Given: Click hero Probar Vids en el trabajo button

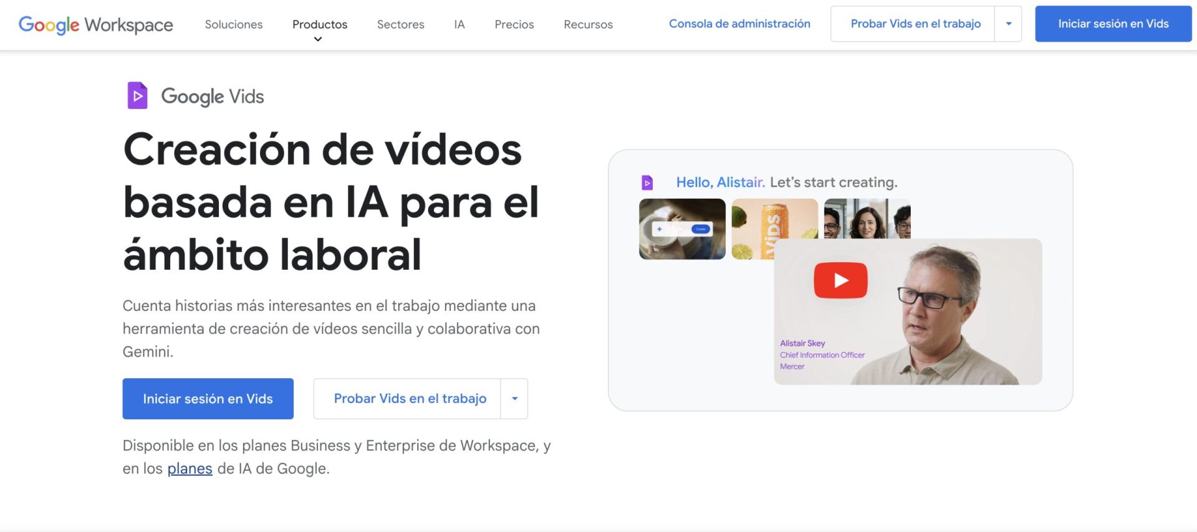Looking at the screenshot, I should pos(407,399).
